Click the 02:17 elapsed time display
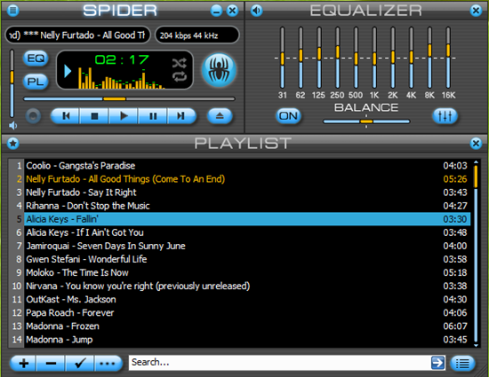The height and width of the screenshot is (377, 489). tap(122, 59)
